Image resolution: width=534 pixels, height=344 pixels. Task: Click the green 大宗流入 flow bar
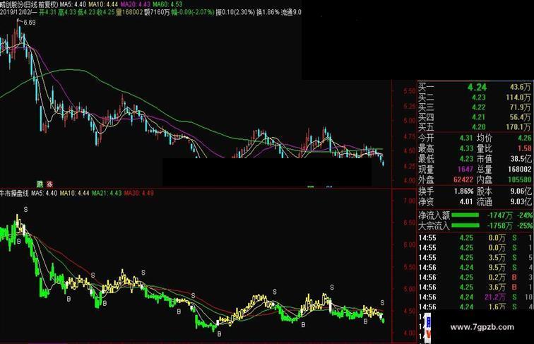coord(465,225)
